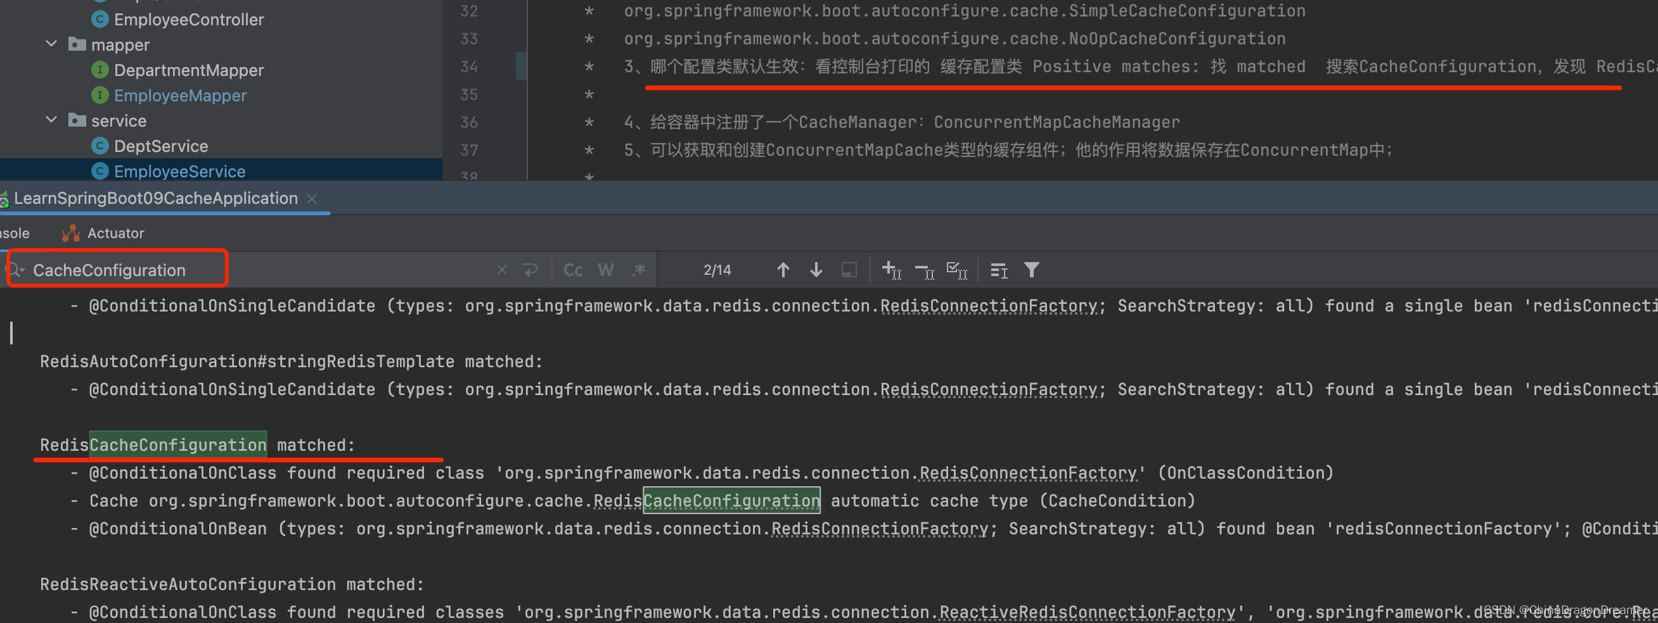Screen dimensions: 1658x623
Task: Open DeptService class
Action: [161, 146]
